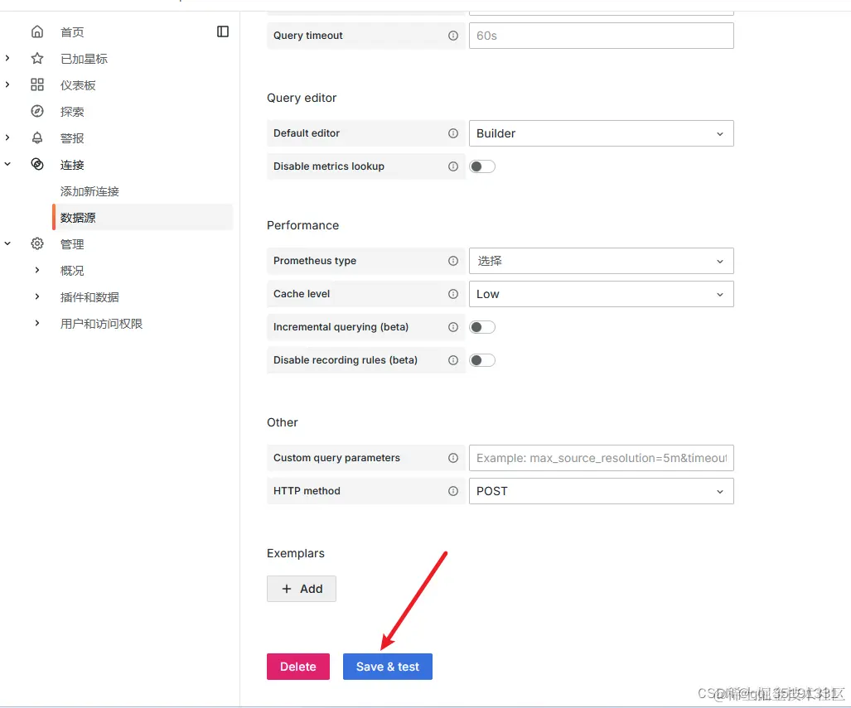Viewport: 851px width, 708px height.
Task: Click info icon for Disable metrics lookup
Action: pos(453,166)
